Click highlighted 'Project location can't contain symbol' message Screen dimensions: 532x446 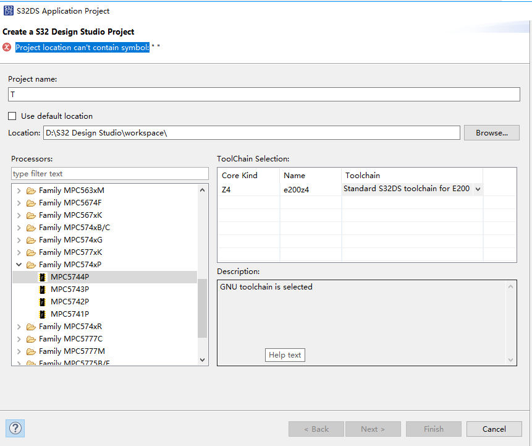pyautogui.click(x=82, y=47)
